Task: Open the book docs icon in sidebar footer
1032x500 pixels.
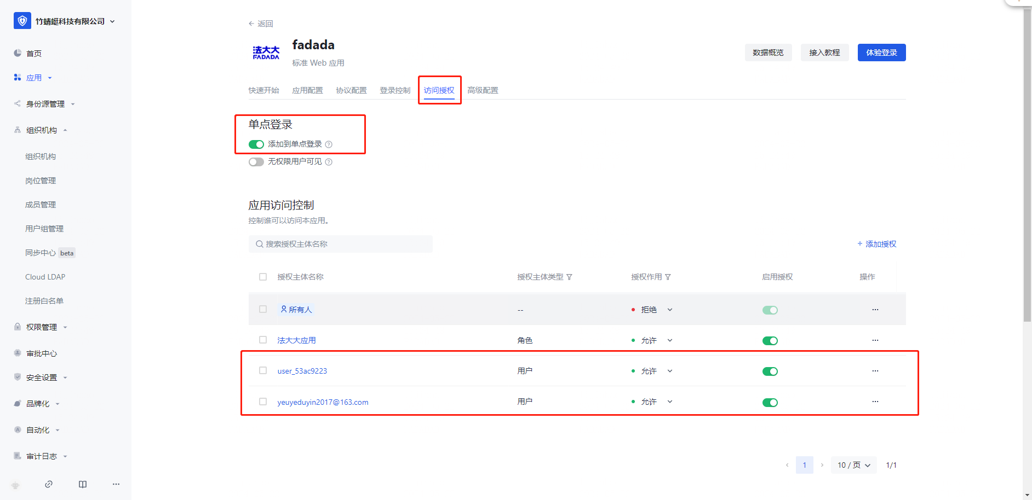Action: coord(83,484)
